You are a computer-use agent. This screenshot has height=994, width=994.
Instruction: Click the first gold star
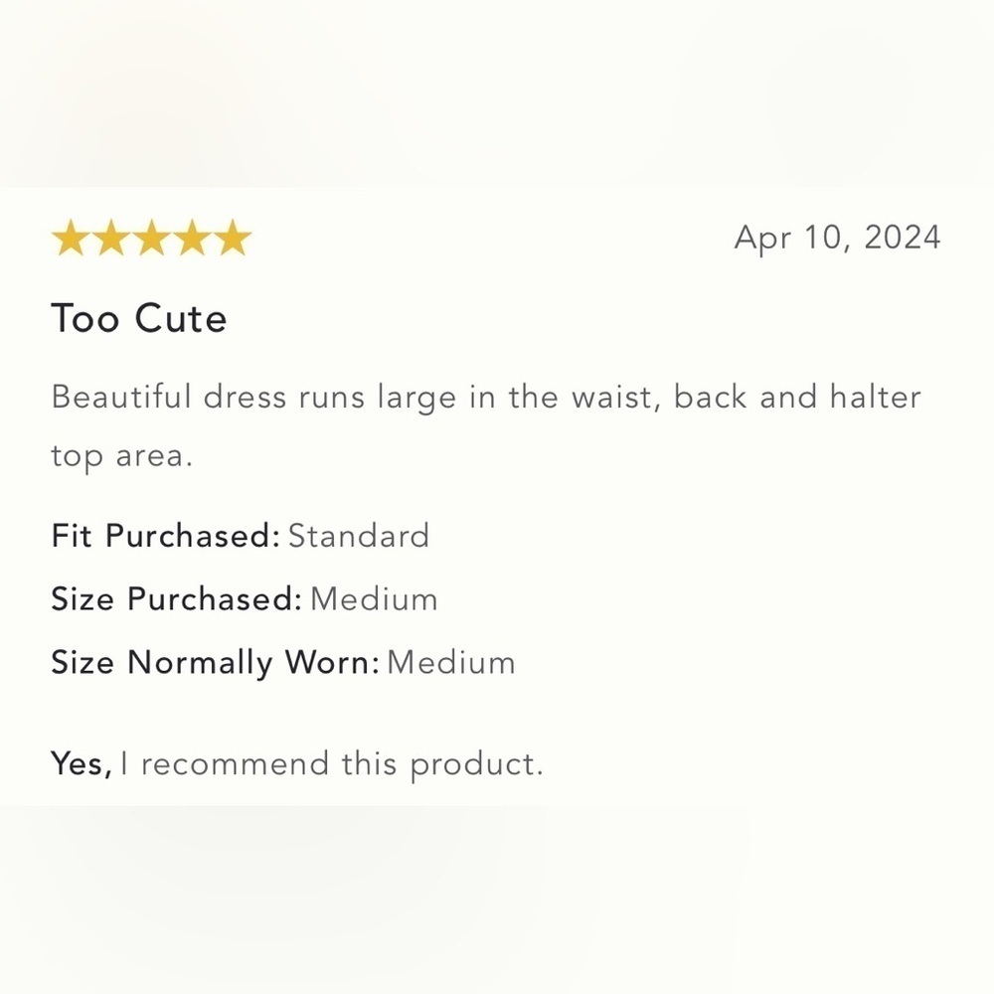(x=71, y=238)
